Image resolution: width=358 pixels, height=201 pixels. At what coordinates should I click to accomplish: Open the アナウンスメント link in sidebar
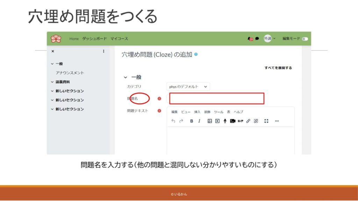70,73
